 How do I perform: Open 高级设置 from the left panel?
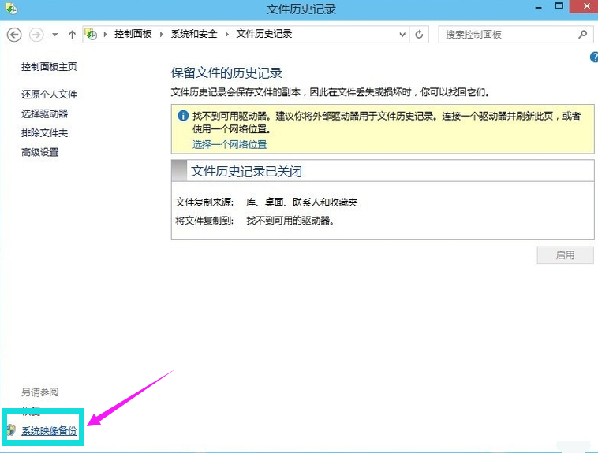click(39, 153)
